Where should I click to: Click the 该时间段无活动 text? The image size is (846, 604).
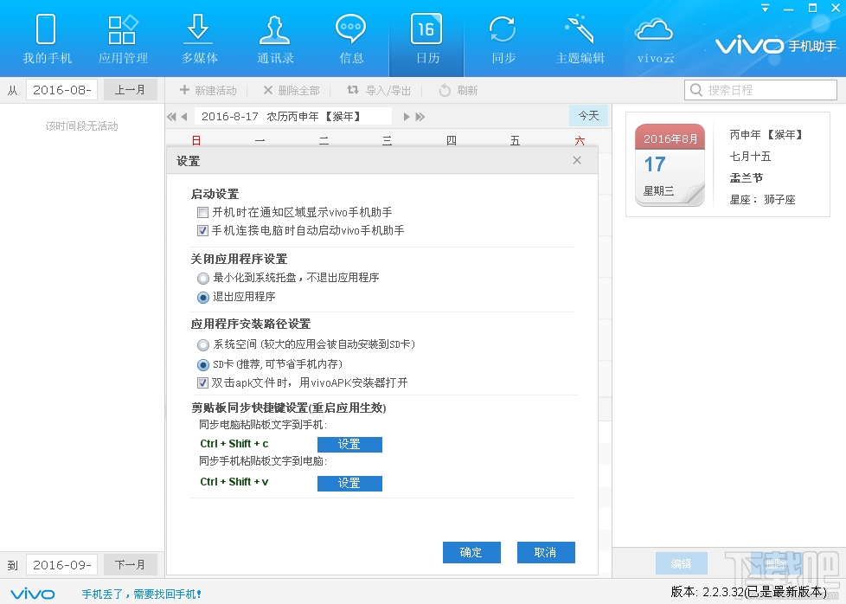(81, 125)
